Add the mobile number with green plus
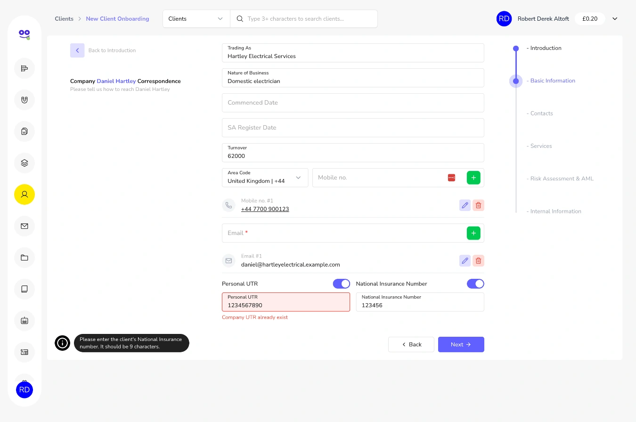Screen dimensions: 636x422 [473, 178]
